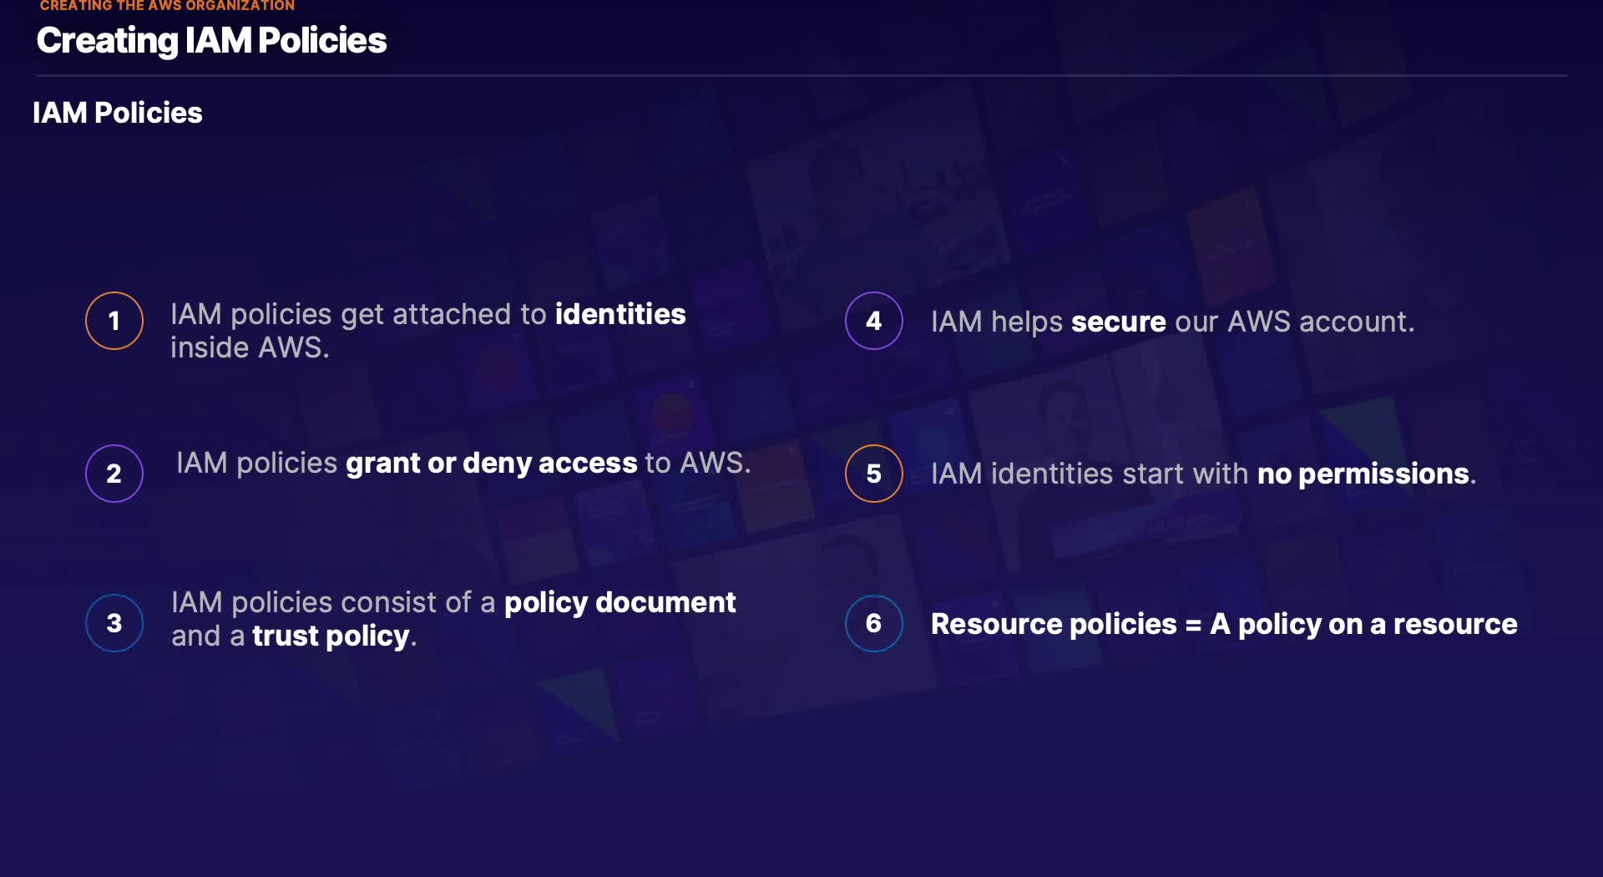The width and height of the screenshot is (1603, 877).
Task: Select the number 4 circle badge
Action: pos(873,321)
